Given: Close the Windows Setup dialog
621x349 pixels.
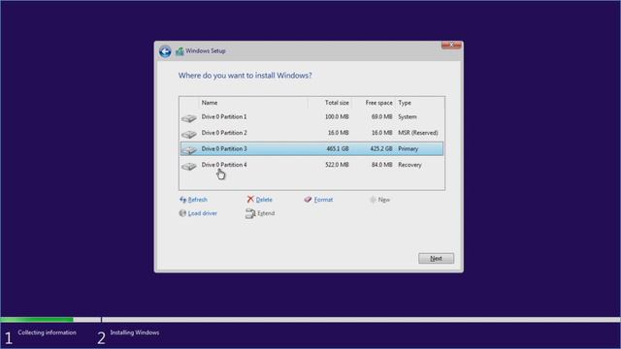Looking at the screenshot, I should point(451,46).
